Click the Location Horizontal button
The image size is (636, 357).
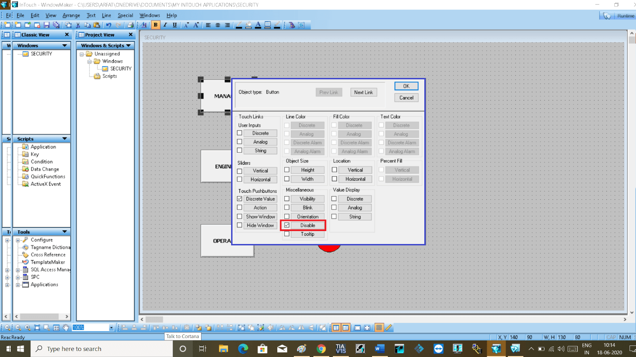click(x=355, y=179)
